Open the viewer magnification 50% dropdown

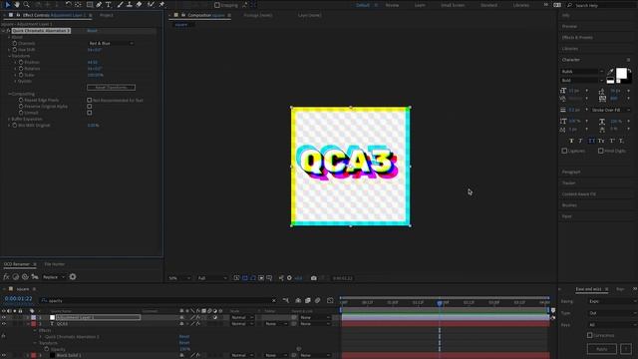[x=179, y=278]
